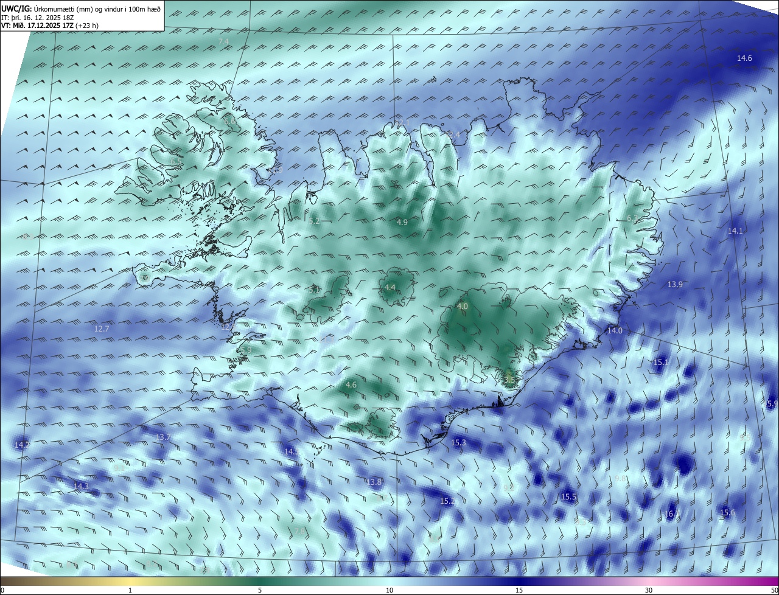Viewport: 779px width, 595px height.
Task: Click the 6.6 value in the Westfjords
Action: click(x=230, y=121)
